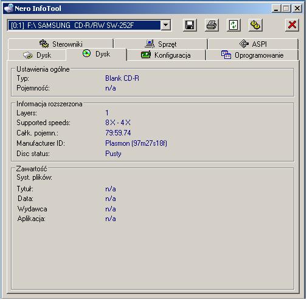Screen dimensions: 307x300
Task: Click the n/a value next to Pojemność
Action: pos(111,88)
